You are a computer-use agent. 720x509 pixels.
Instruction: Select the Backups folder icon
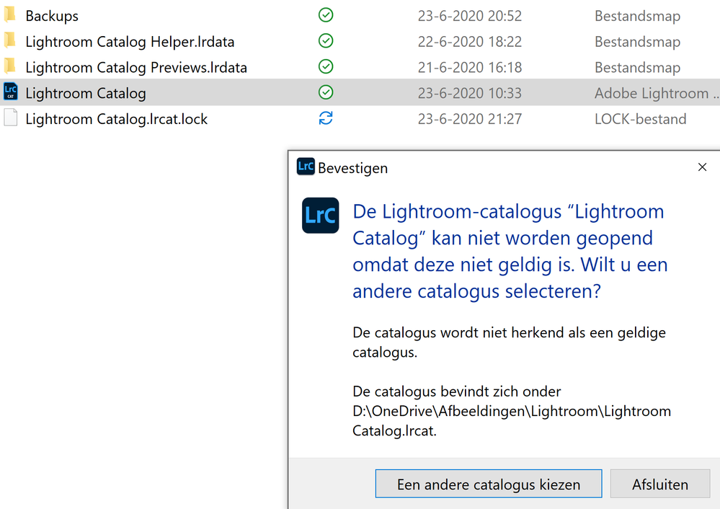pos(10,14)
